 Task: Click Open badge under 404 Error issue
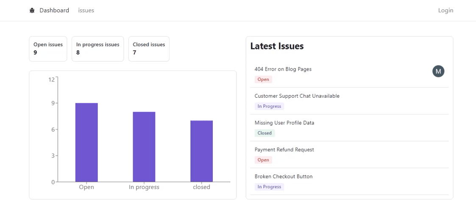263,79
